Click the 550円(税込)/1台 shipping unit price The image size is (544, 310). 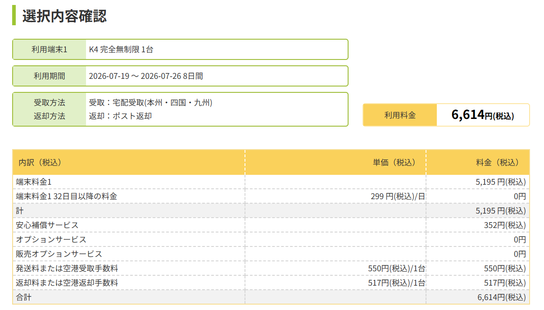(397, 269)
